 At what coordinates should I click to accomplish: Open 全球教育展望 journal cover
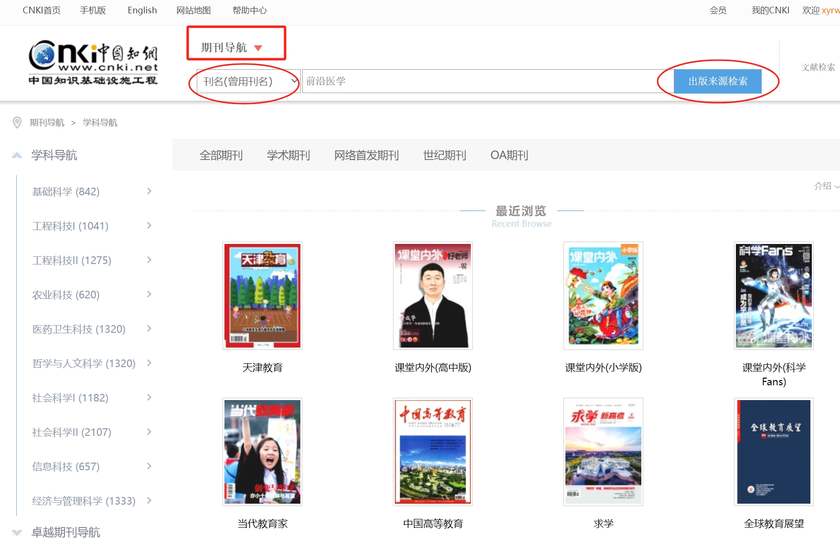point(774,452)
